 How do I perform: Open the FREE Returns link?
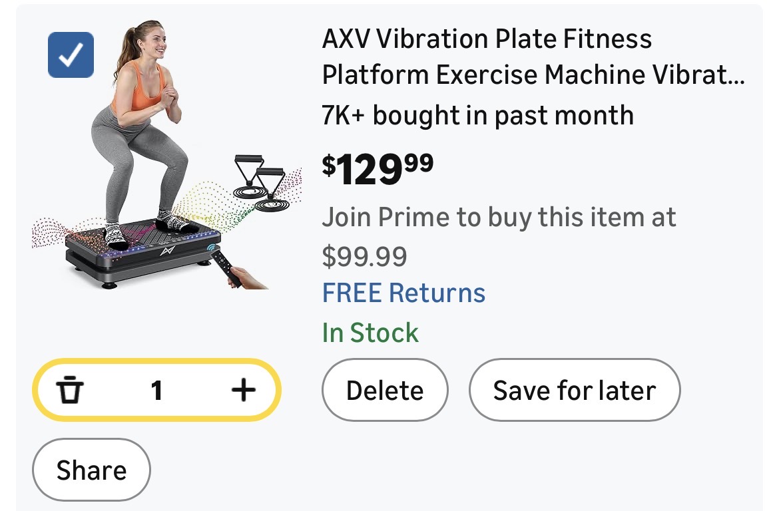403,293
